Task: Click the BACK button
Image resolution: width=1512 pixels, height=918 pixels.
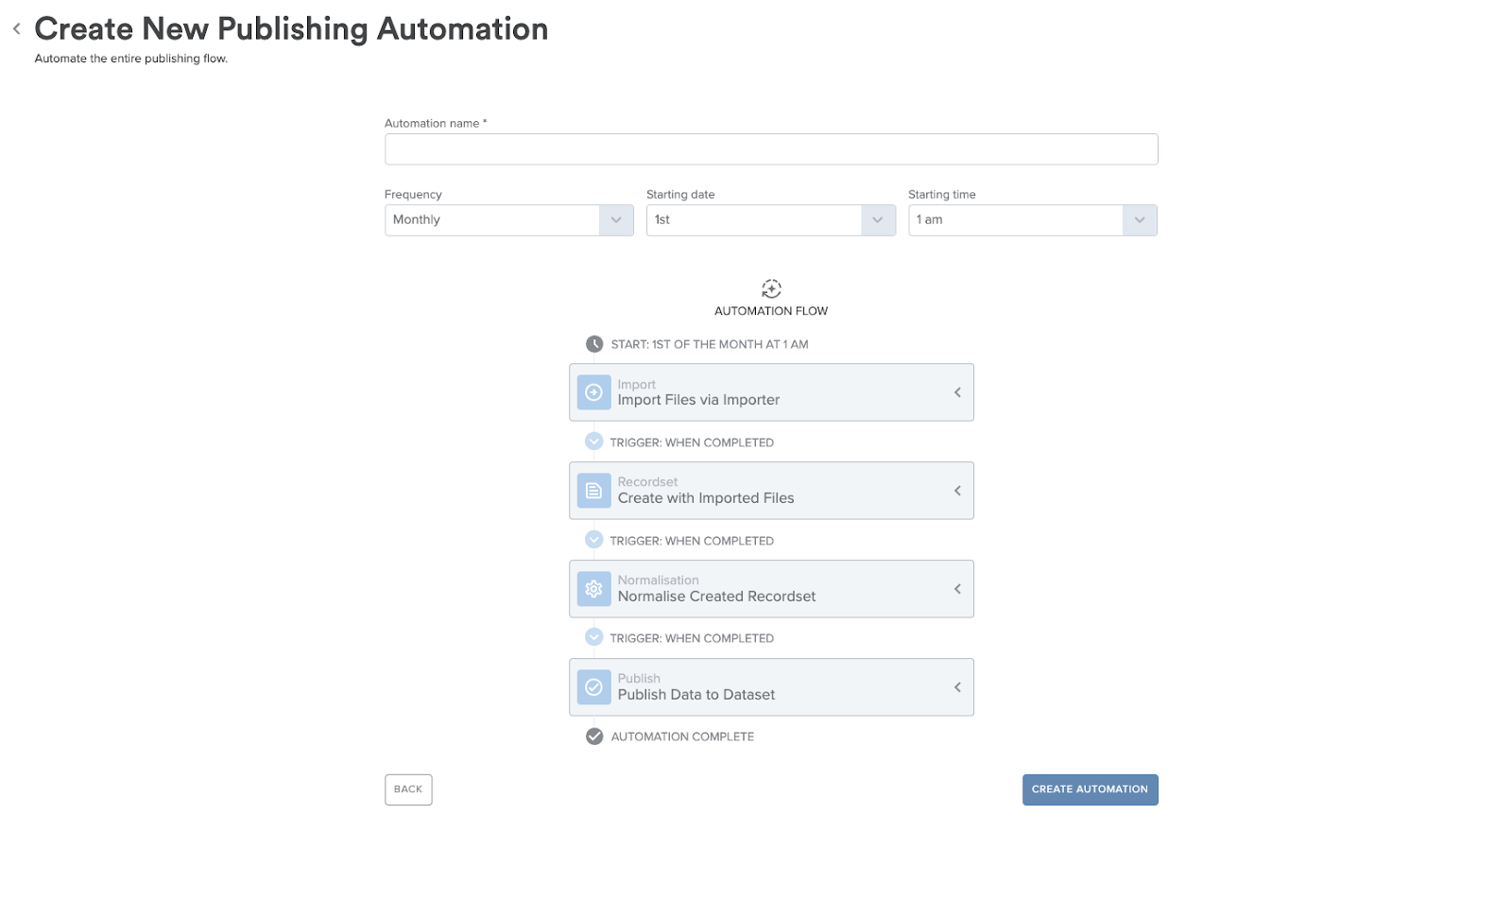Action: [407, 789]
